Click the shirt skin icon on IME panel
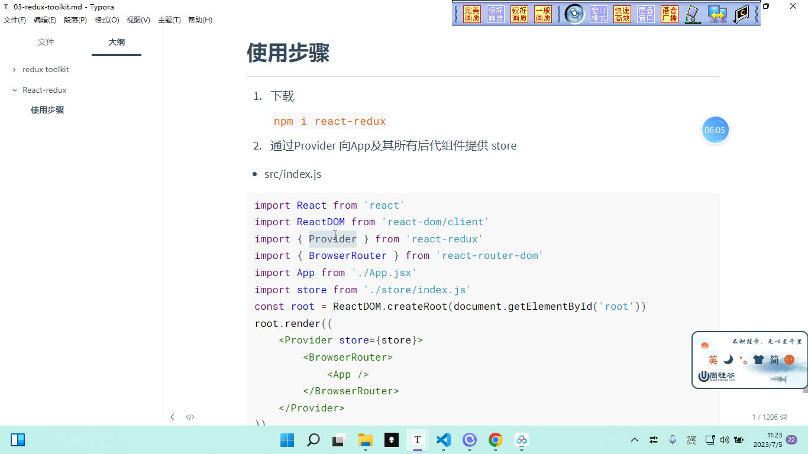Image resolution: width=808 pixels, height=454 pixels. click(x=758, y=360)
